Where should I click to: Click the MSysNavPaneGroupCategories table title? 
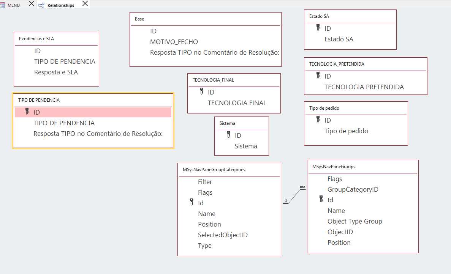214,170
